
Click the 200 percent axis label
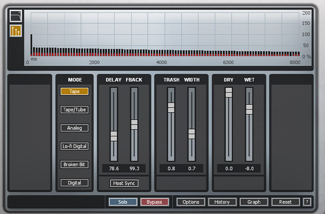pyautogui.click(x=306, y=13)
